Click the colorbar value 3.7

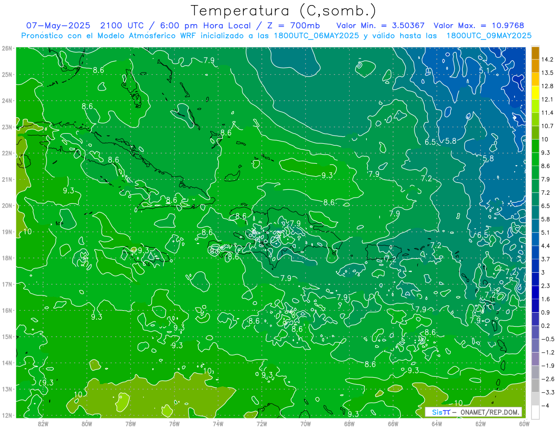pyautogui.click(x=546, y=259)
